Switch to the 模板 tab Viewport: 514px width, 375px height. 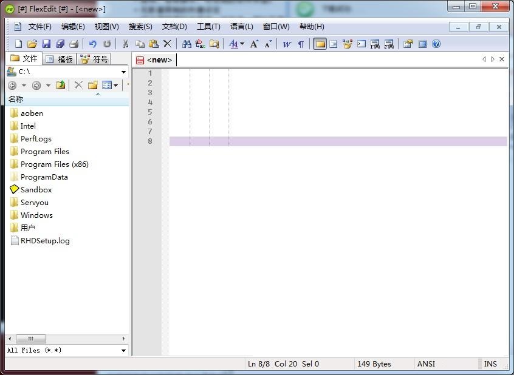61,59
